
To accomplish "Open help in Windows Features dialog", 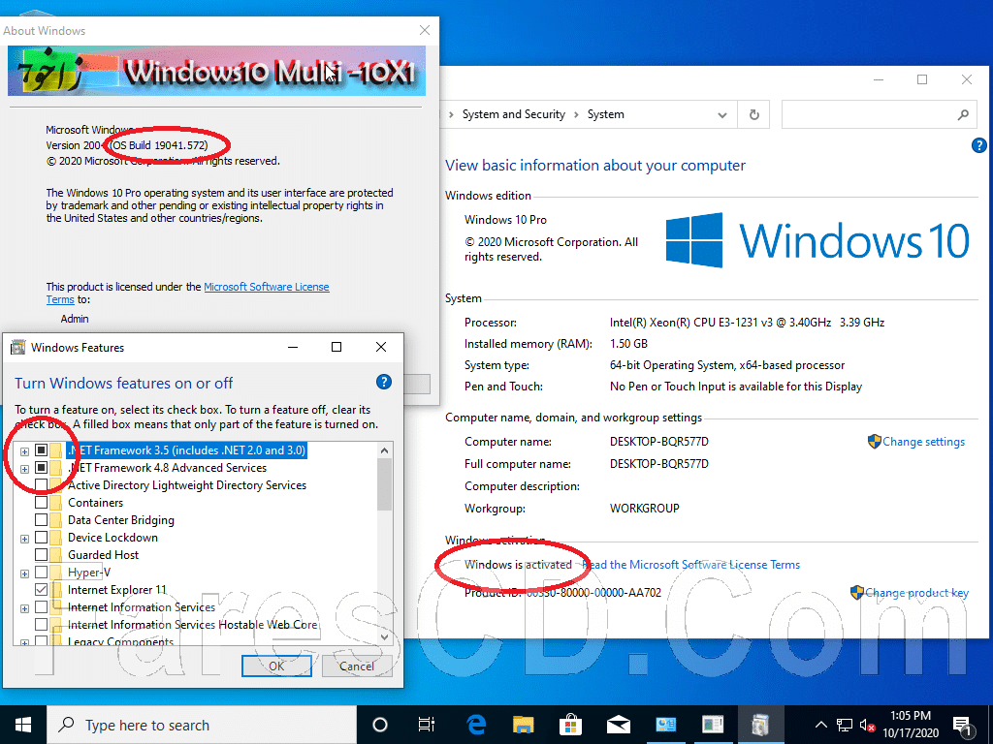I will 384,382.
